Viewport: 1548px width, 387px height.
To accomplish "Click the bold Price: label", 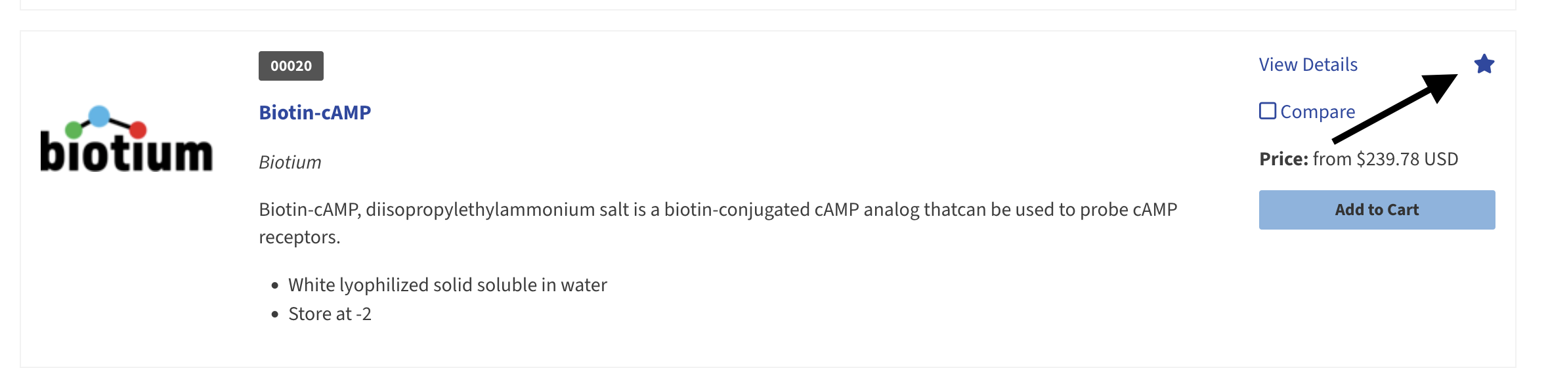I will 1283,159.
